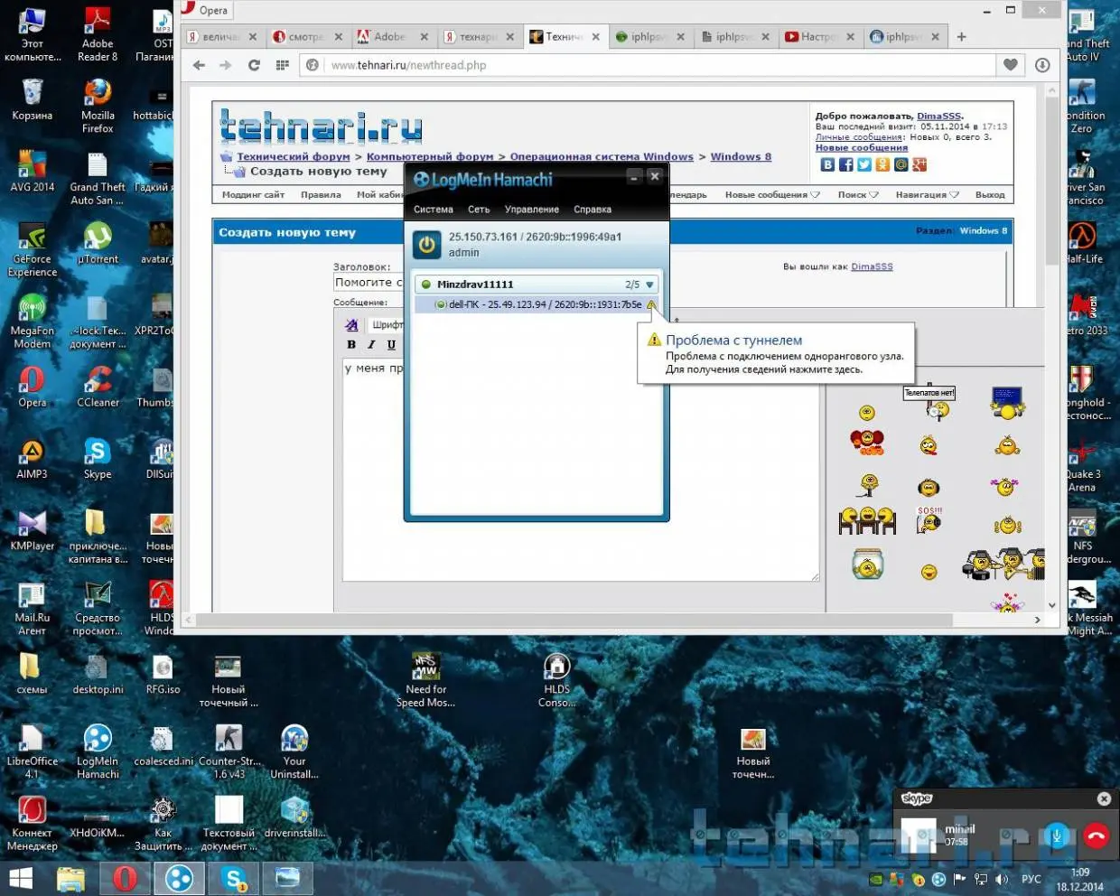Click Opera forward navigation arrow
Viewport: 1120px width, 896px height.
point(226,65)
